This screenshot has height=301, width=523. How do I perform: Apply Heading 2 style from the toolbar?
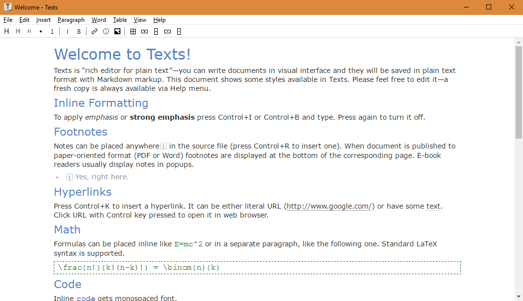pyautogui.click(x=17, y=31)
